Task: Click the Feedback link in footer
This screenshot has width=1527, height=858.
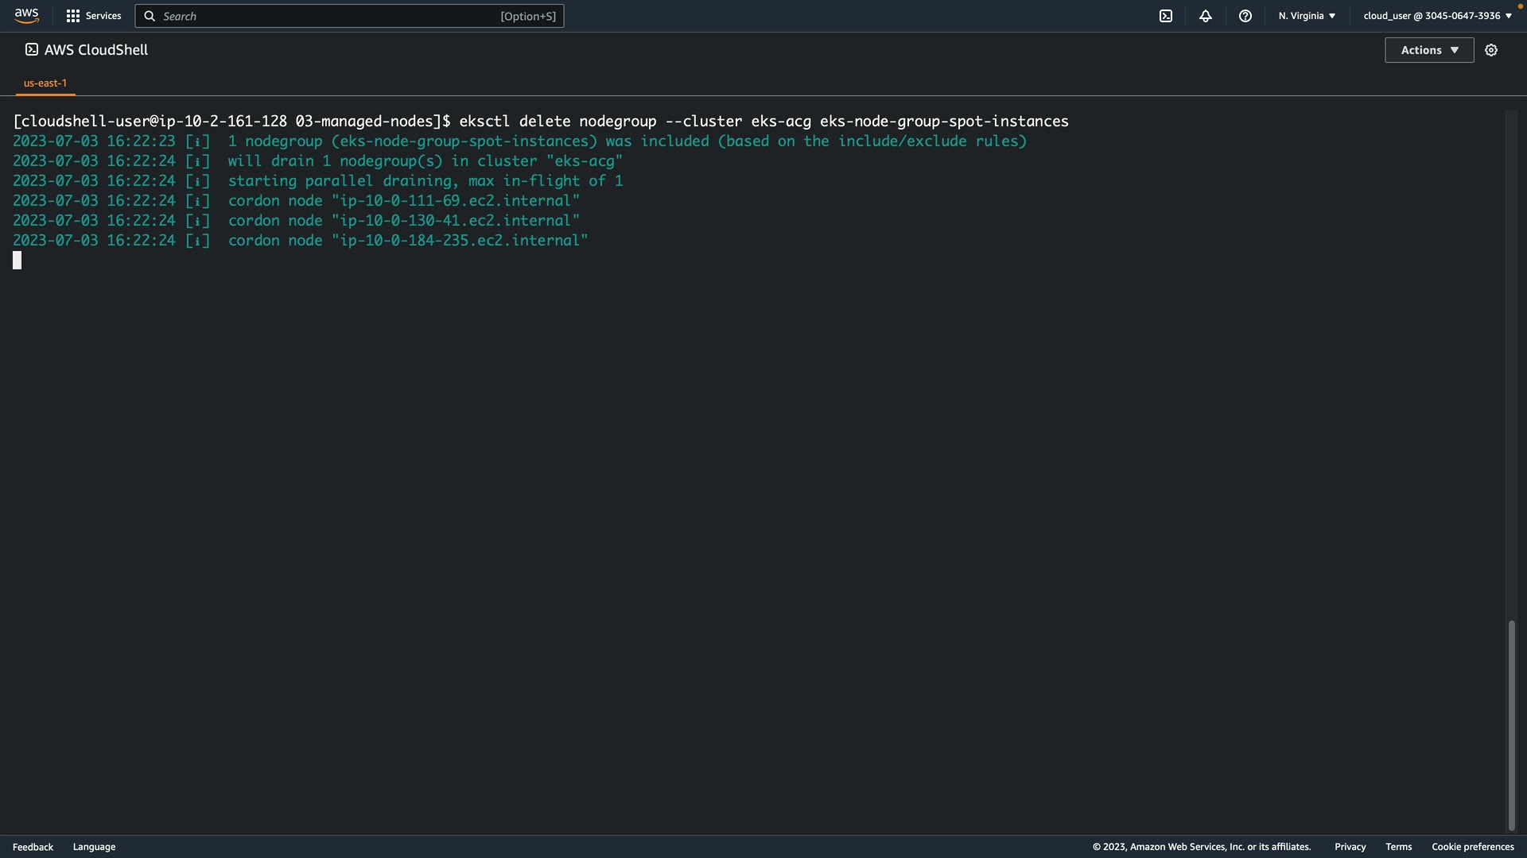Action: (x=33, y=847)
